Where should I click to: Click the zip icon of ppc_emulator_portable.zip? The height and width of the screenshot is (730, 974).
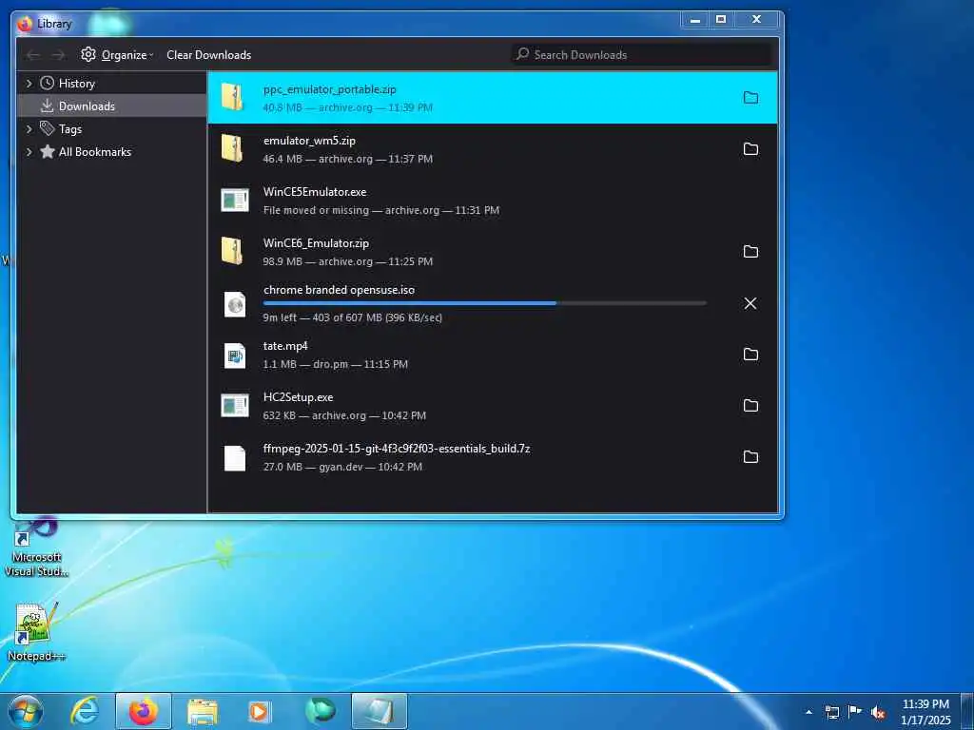click(x=232, y=98)
